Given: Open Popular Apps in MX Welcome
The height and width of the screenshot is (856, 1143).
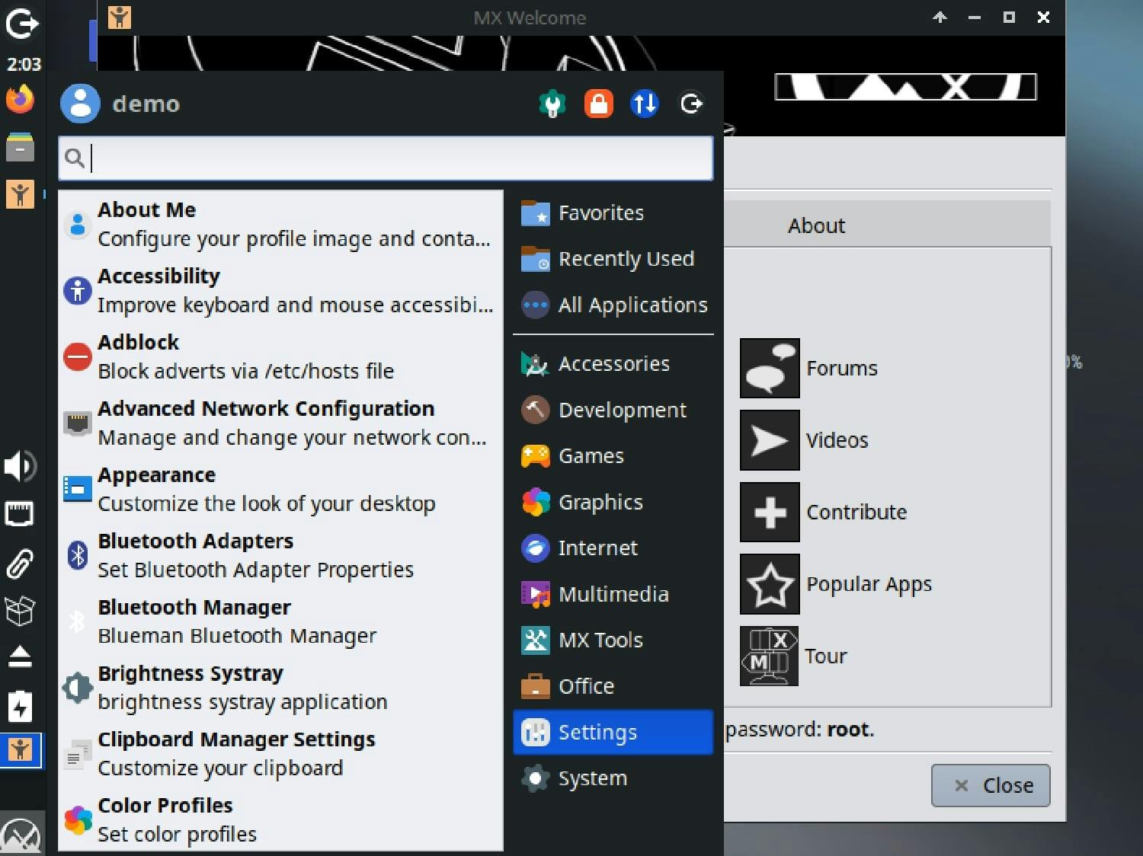Looking at the screenshot, I should click(869, 584).
